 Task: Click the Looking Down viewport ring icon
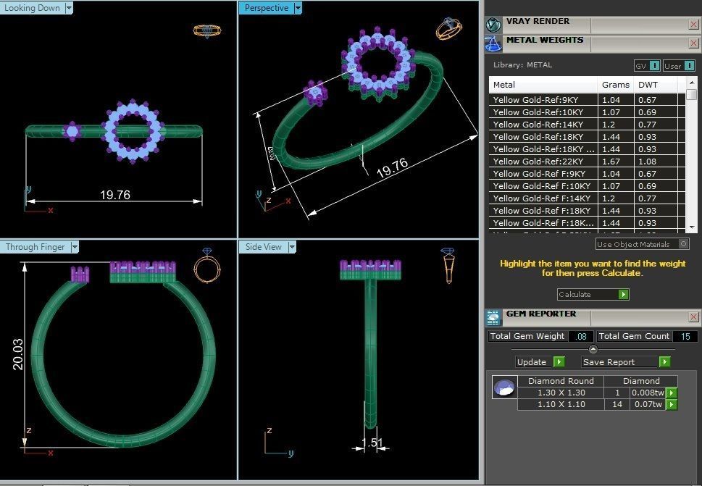[206, 31]
